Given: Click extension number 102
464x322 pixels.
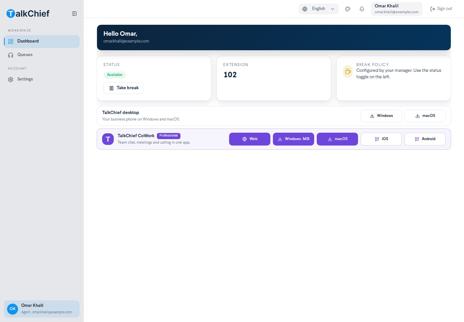Looking at the screenshot, I should (x=230, y=75).
